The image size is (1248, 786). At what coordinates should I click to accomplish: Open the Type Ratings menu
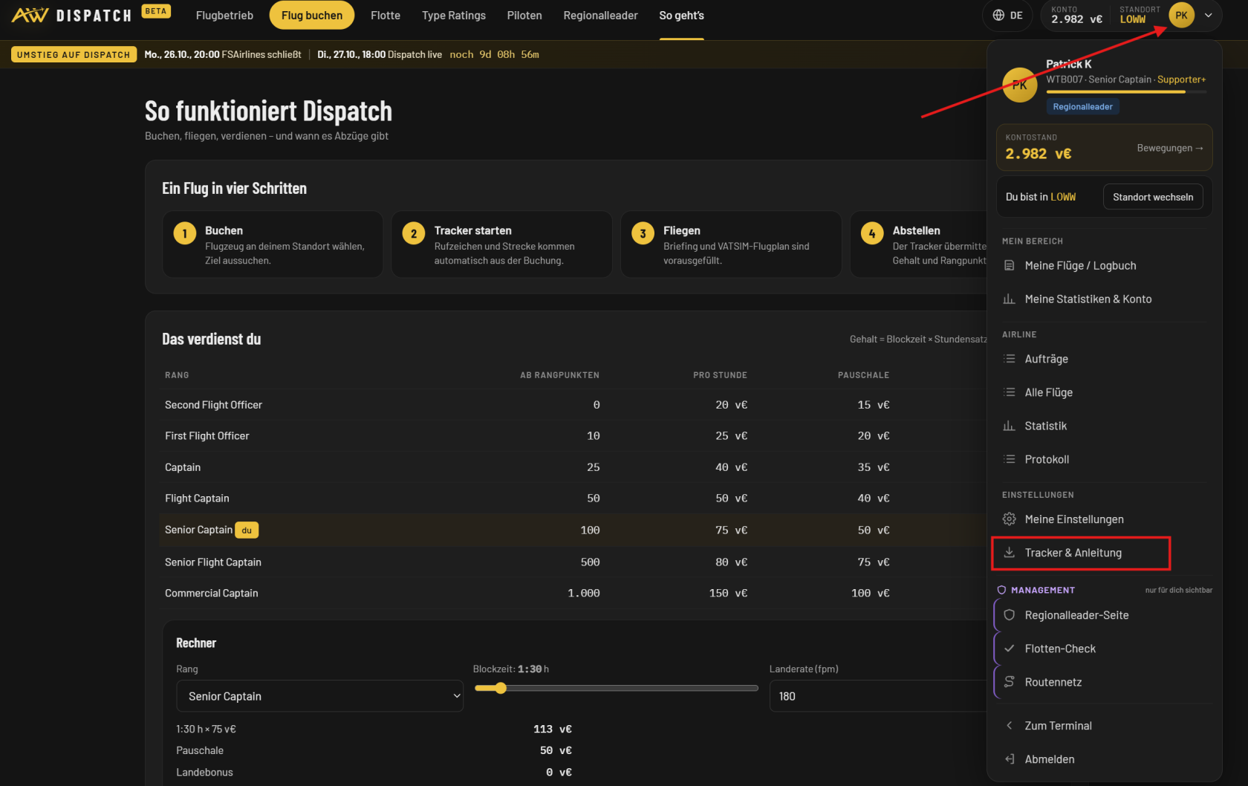pos(454,15)
